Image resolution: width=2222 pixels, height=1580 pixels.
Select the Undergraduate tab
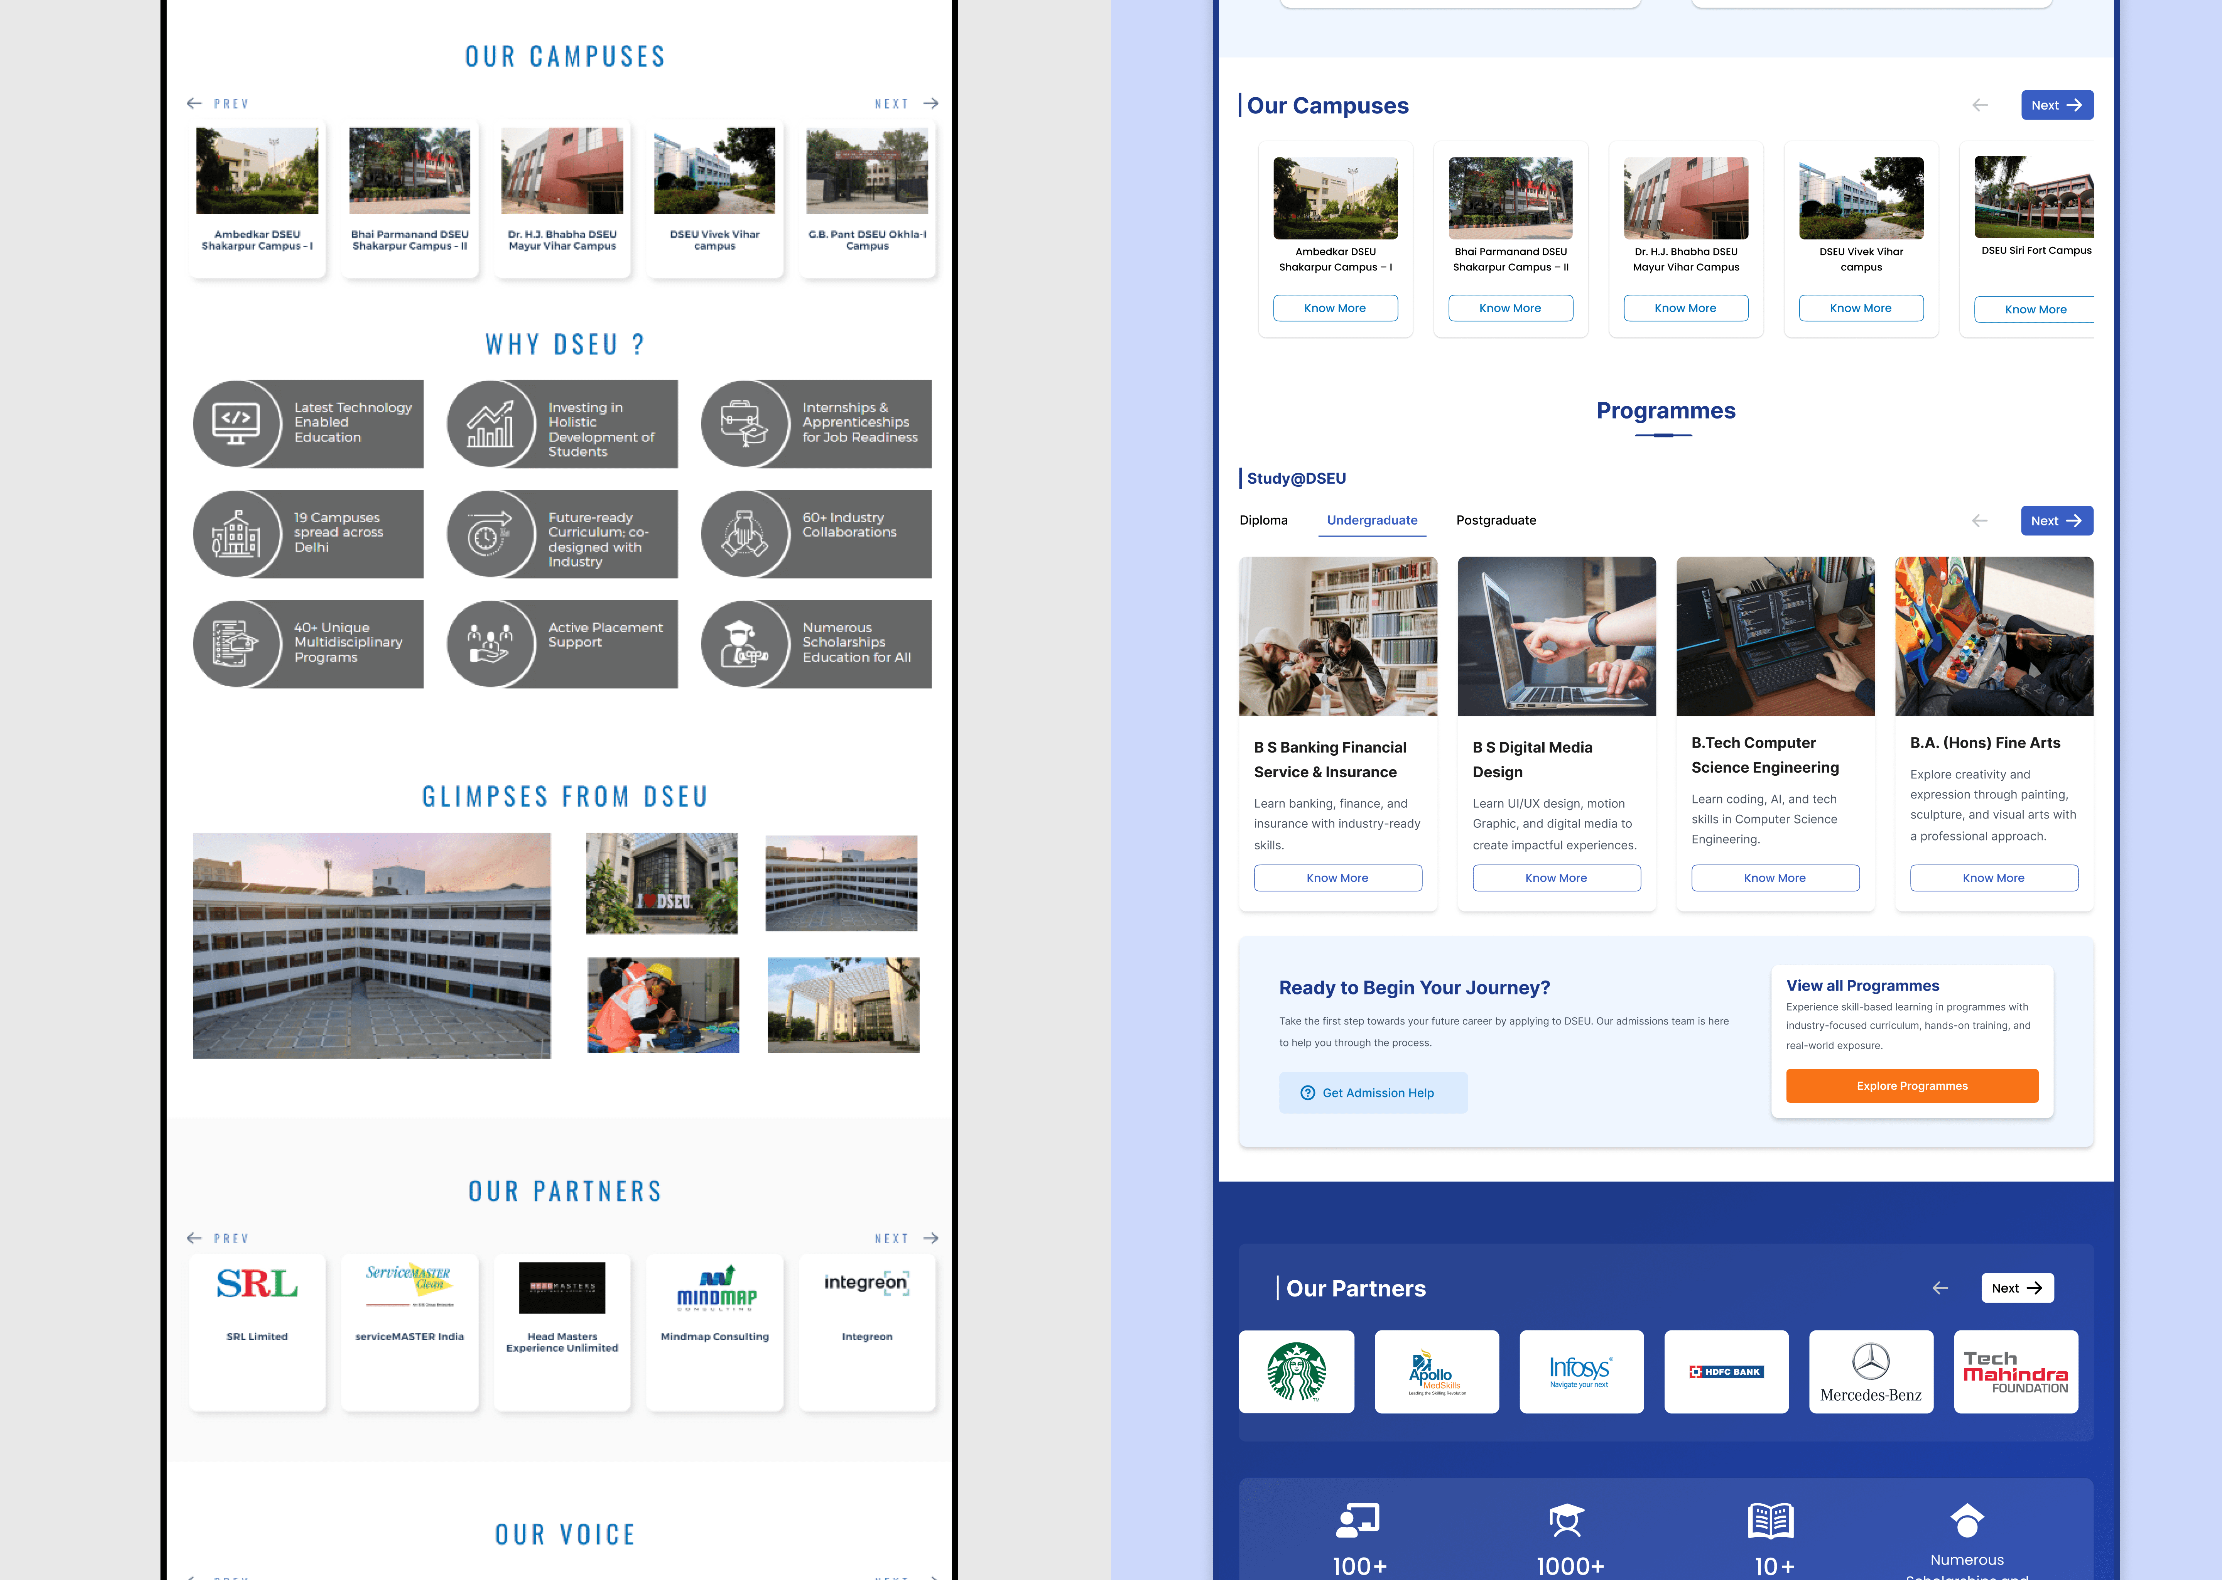(x=1372, y=520)
